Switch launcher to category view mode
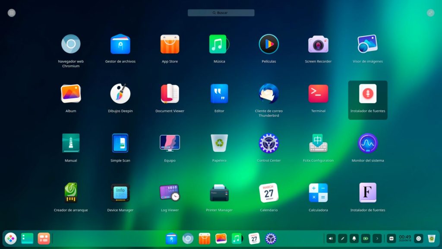This screenshot has height=249, width=442. (12, 13)
